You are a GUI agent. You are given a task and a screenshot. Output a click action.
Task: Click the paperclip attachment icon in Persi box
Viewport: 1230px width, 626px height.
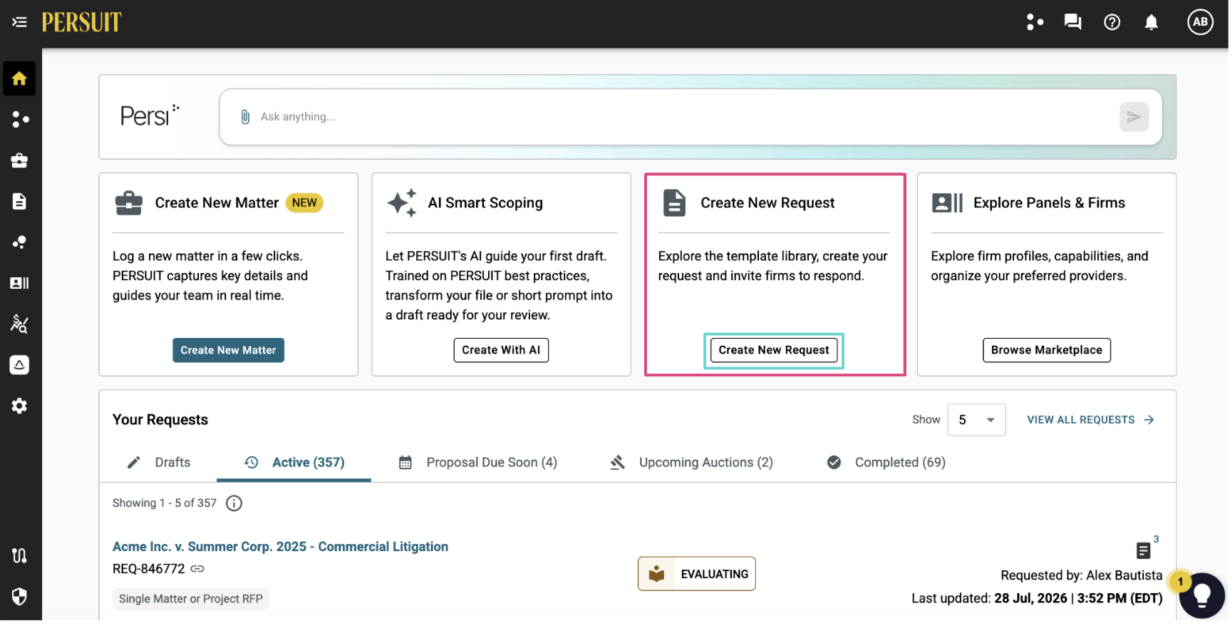[x=245, y=117]
